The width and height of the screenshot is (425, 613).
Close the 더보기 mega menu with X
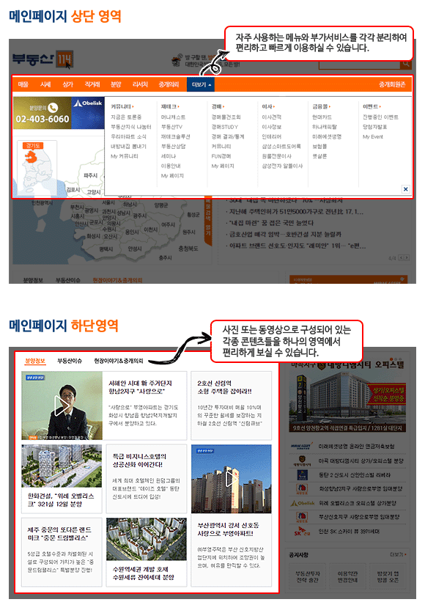[x=405, y=189]
